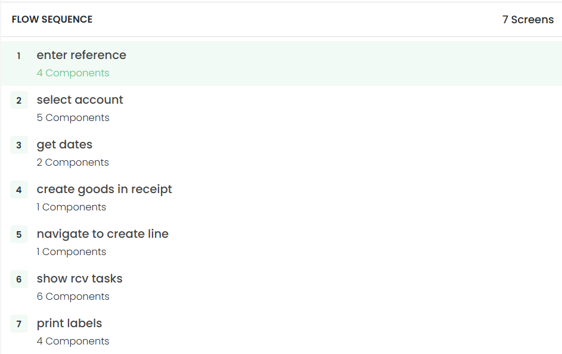The height and width of the screenshot is (354, 562).
Task: Click the 'FLOW SEQUENCE' header
Action: tap(52, 20)
